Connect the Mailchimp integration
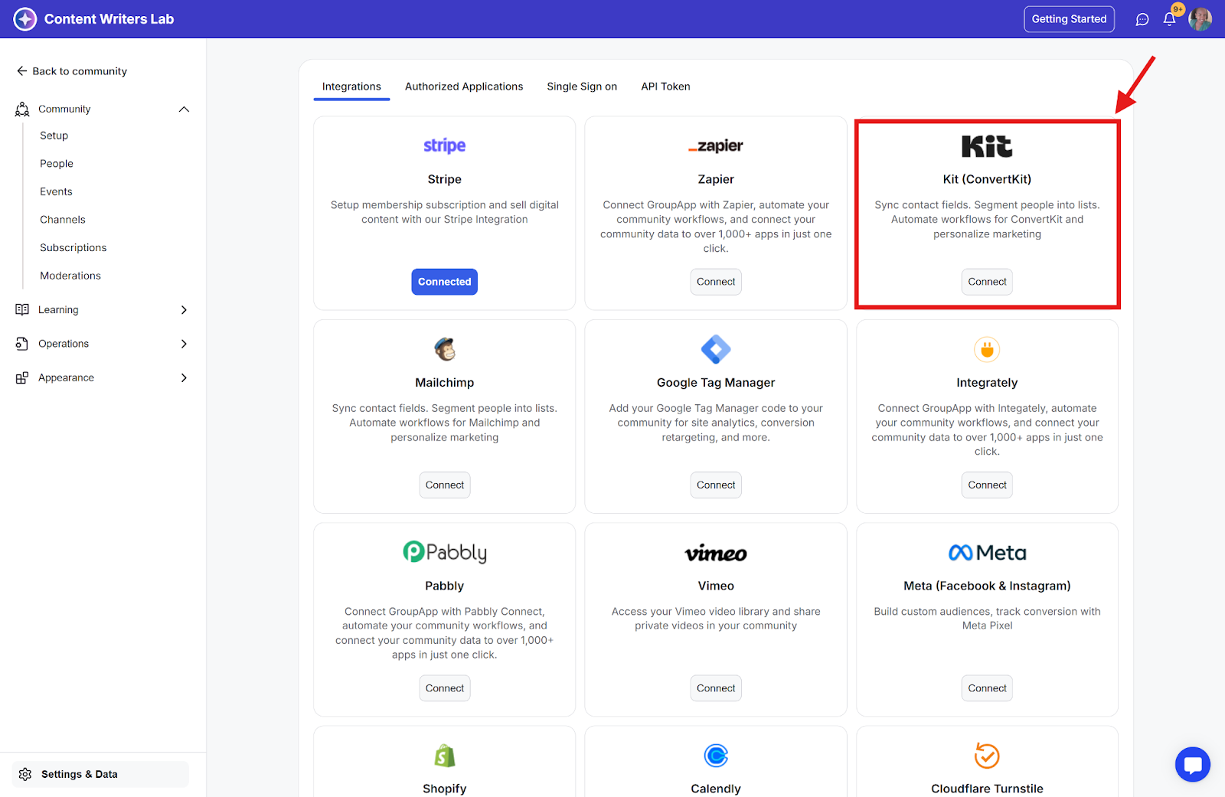1225x797 pixels. click(x=445, y=485)
